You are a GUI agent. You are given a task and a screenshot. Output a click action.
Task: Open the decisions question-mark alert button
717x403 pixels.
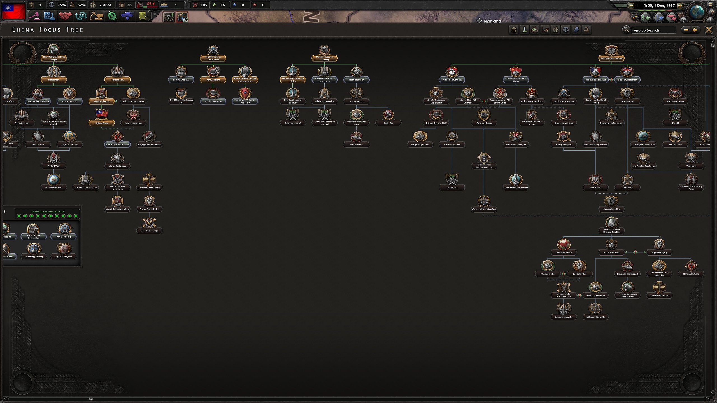(169, 17)
